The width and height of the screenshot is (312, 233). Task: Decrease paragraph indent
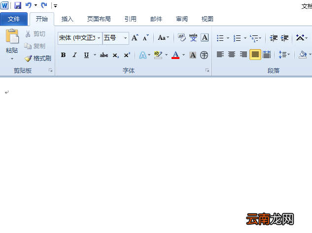point(274,38)
